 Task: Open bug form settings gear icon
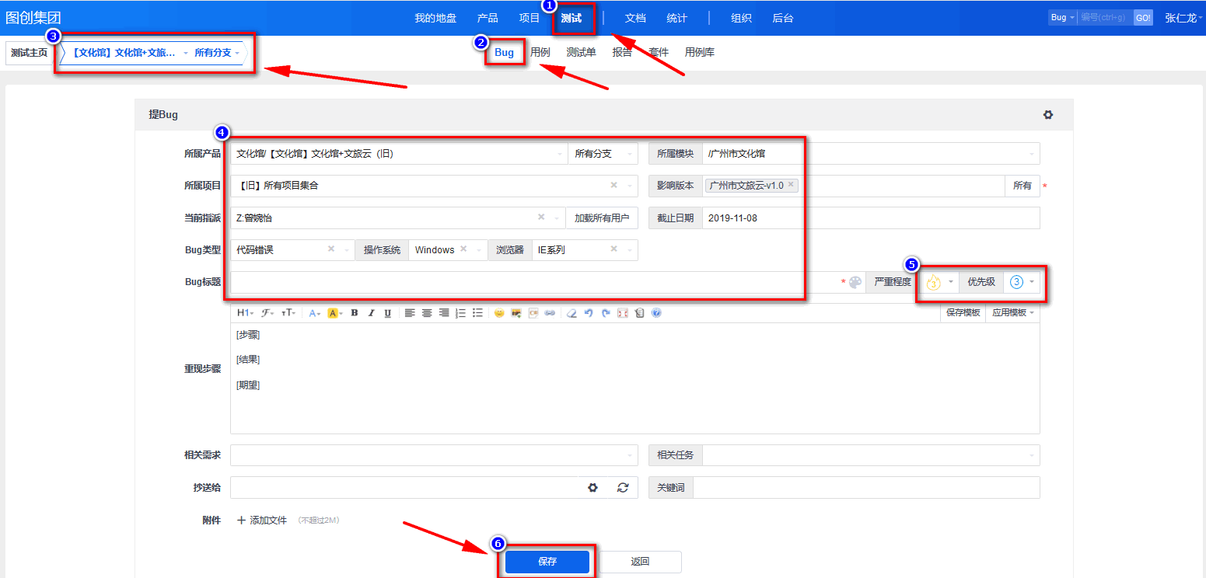[x=1048, y=115]
